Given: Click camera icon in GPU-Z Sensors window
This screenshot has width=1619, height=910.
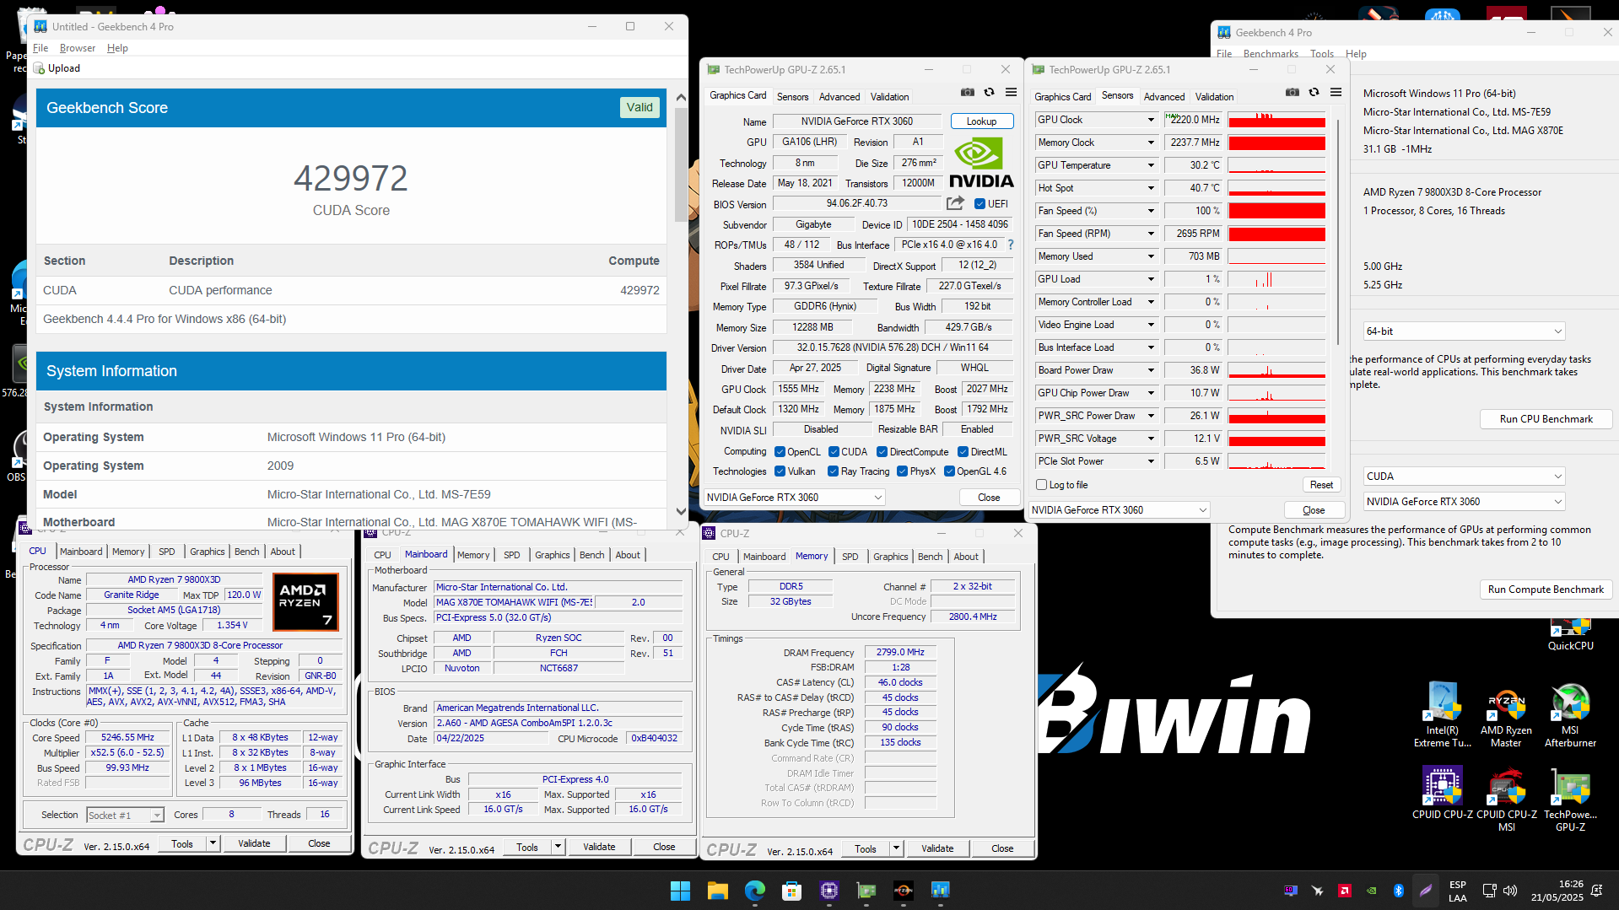Looking at the screenshot, I should tap(1293, 93).
